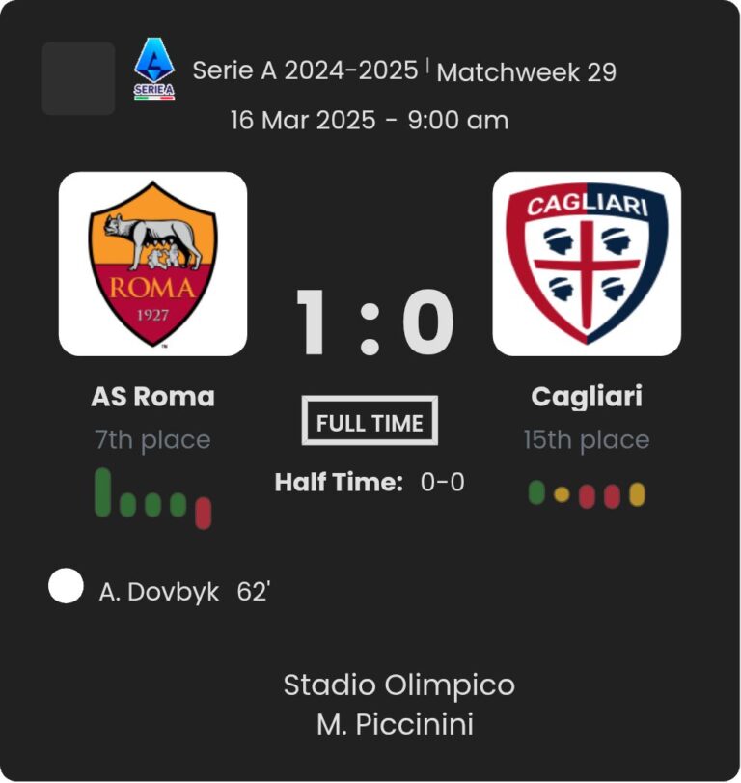Open referee M. Piccinini's details
Image resolution: width=741 pixels, height=783 pixels.
(395, 724)
